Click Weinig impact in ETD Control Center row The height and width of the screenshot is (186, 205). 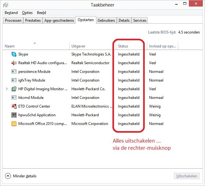point(155,106)
